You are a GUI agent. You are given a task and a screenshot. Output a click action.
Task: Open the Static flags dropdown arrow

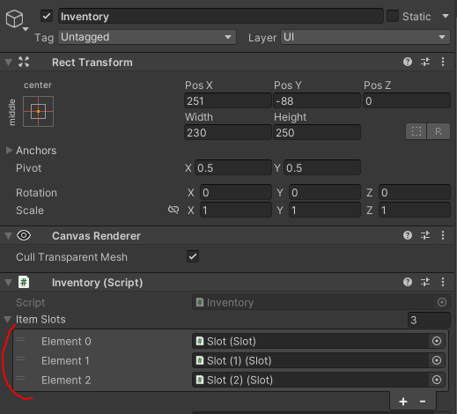(446, 16)
